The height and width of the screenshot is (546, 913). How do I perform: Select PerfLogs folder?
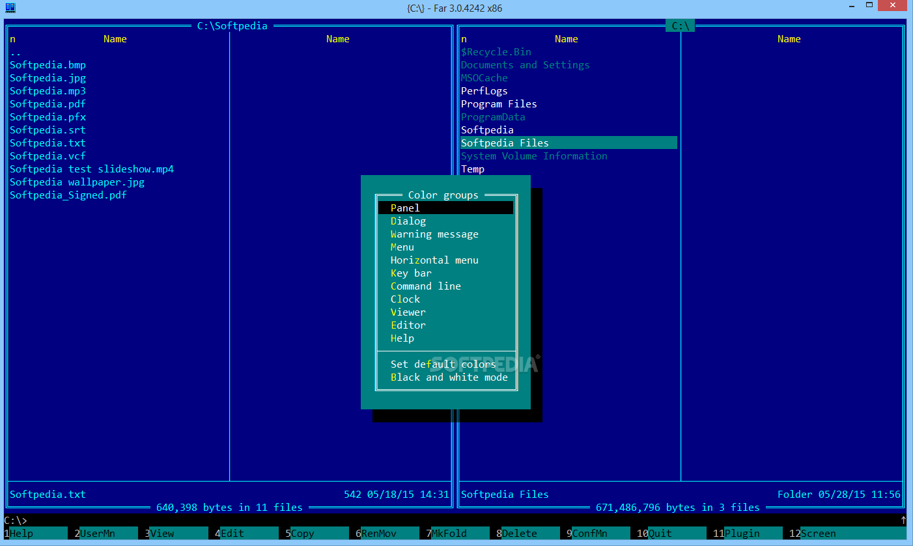pyautogui.click(x=485, y=90)
